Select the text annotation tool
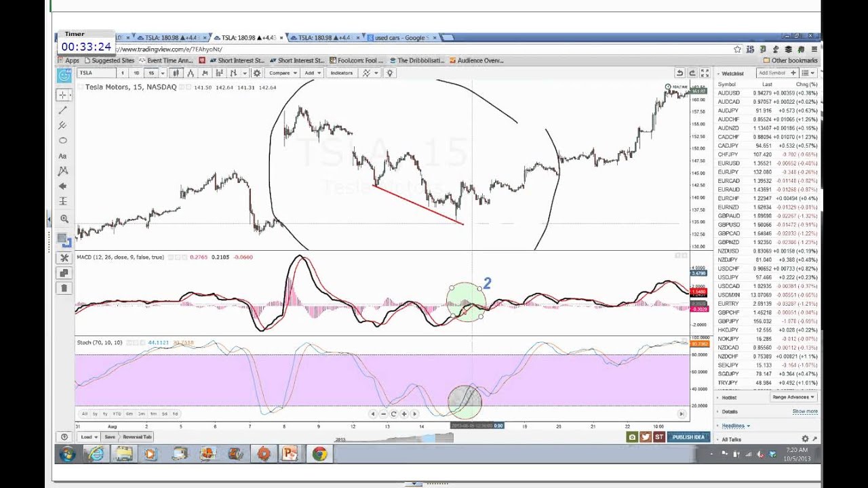Viewport: 868px width, 488px height. pyautogui.click(x=63, y=156)
